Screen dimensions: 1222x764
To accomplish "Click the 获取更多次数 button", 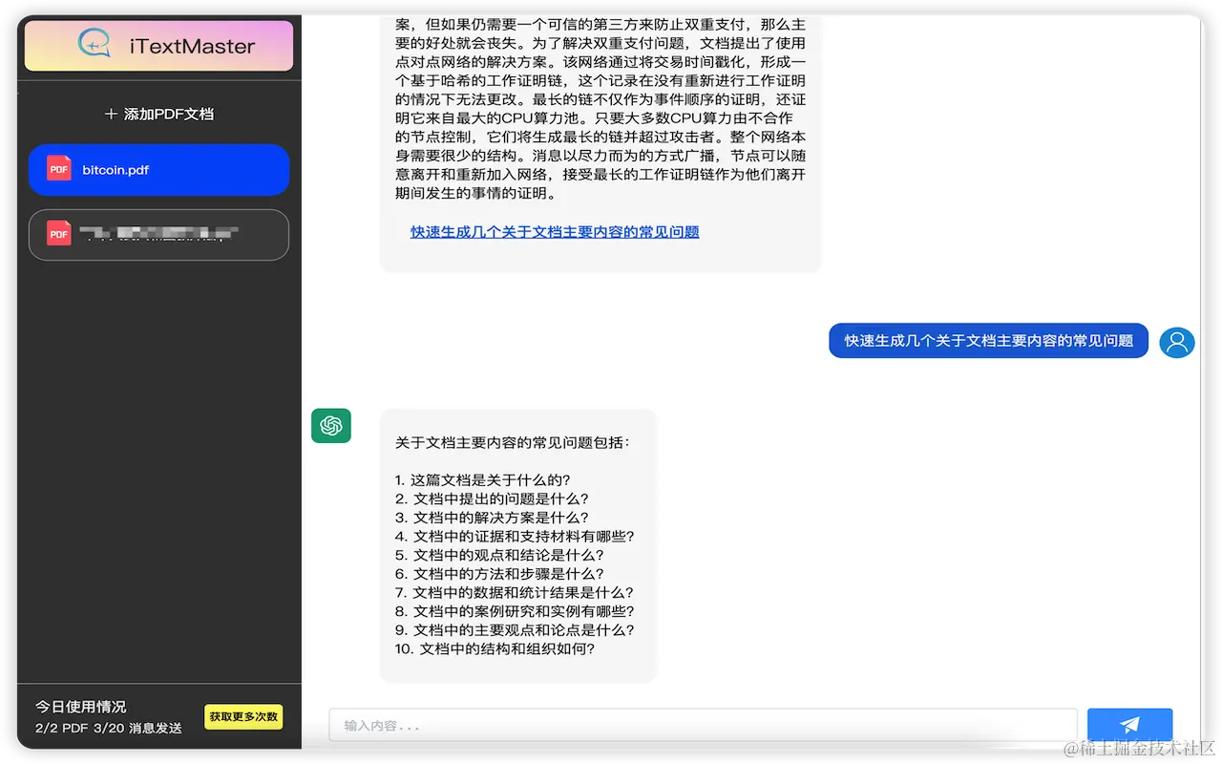I will (243, 716).
